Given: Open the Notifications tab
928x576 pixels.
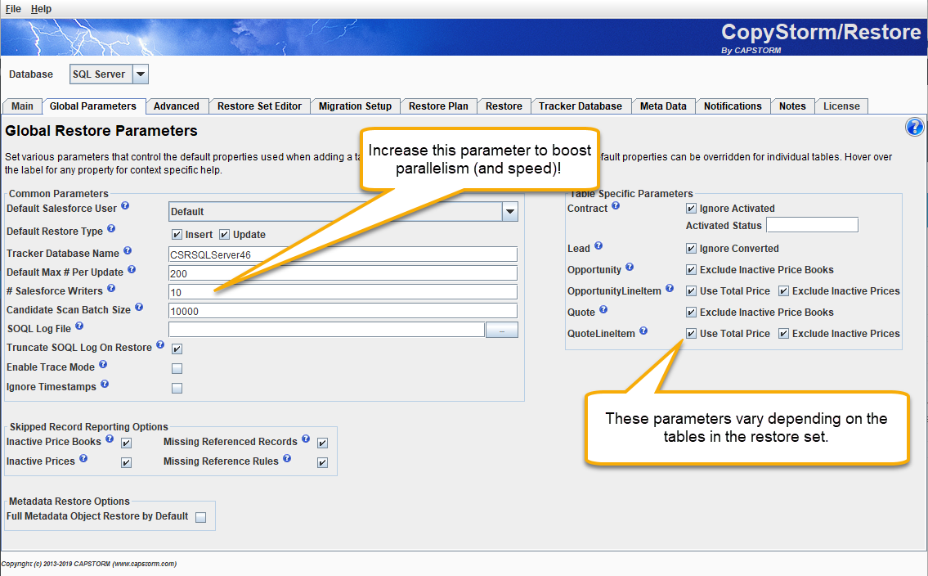Looking at the screenshot, I should 733,106.
